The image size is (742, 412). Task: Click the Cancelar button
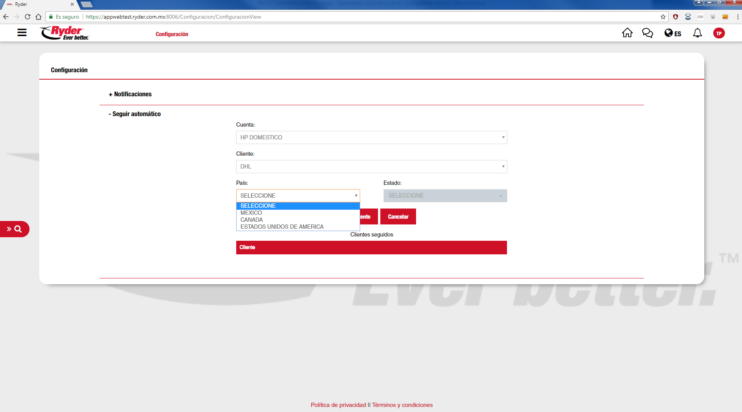pos(398,217)
